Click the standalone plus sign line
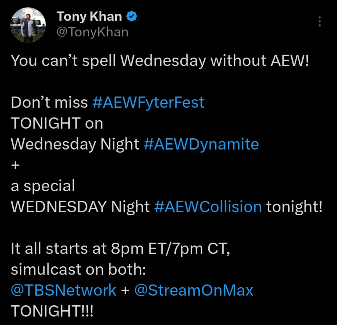 (15, 165)
